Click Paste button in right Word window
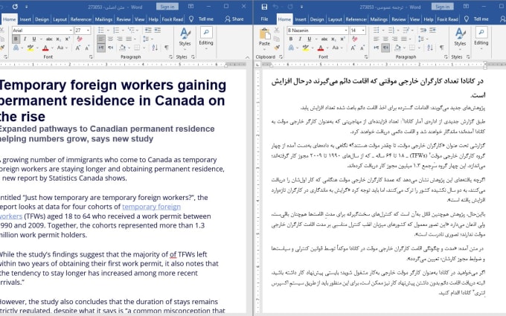The width and height of the screenshot is (506, 316). click(264, 37)
